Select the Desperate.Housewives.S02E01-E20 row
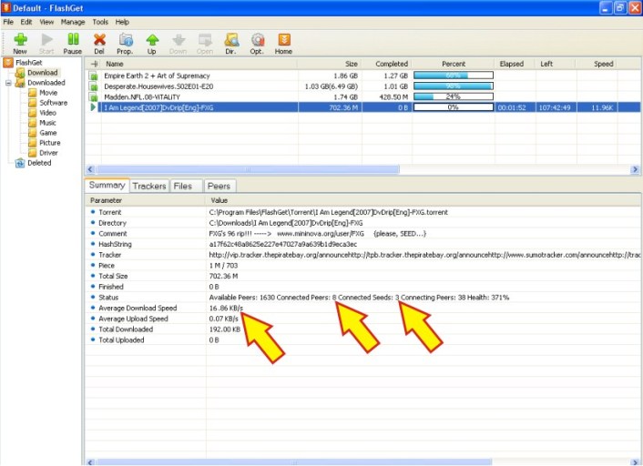643x466 pixels. pos(362,86)
